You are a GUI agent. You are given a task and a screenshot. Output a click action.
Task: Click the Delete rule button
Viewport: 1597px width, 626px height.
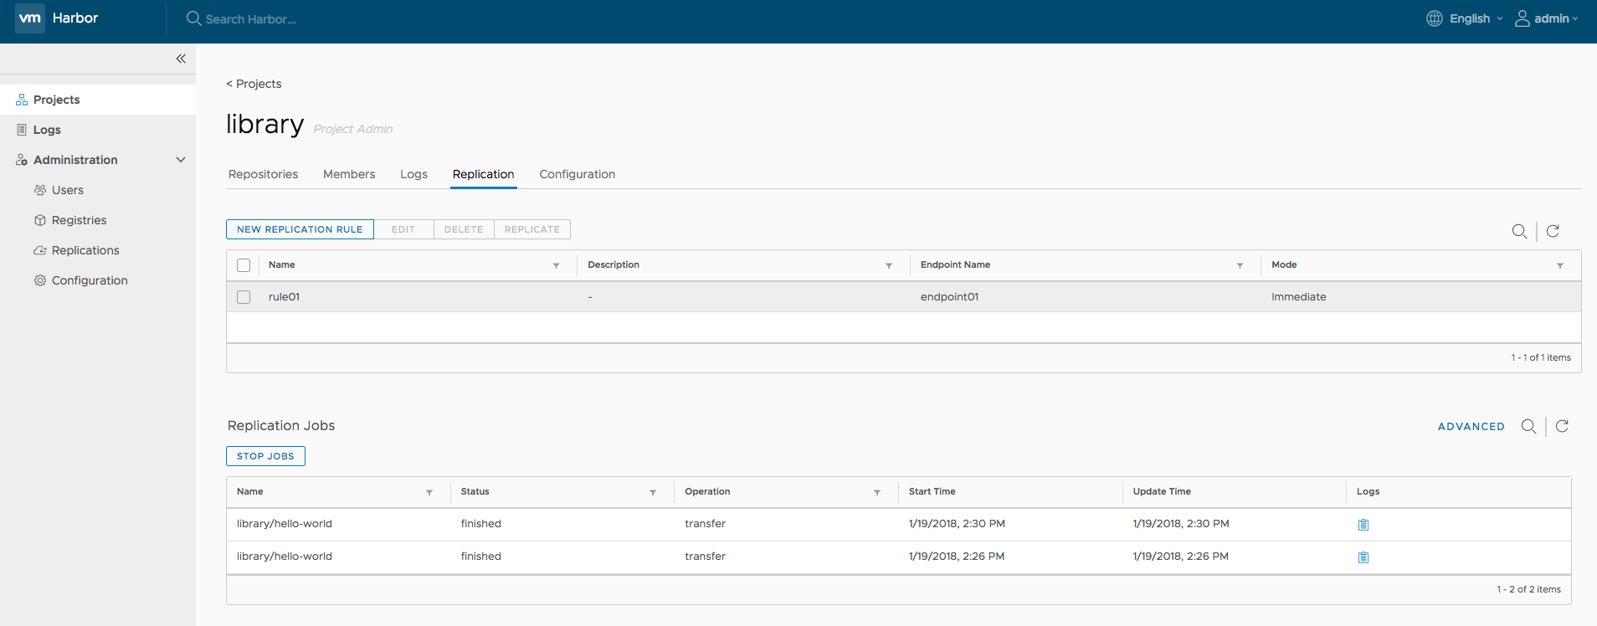click(x=464, y=229)
